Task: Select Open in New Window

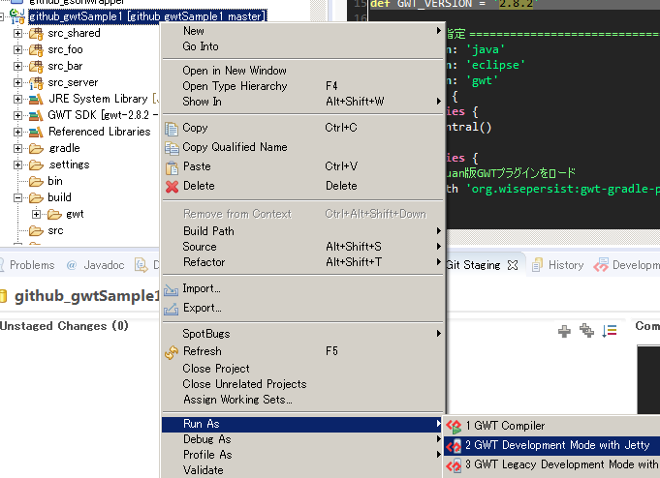Action: pyautogui.click(x=302, y=71)
